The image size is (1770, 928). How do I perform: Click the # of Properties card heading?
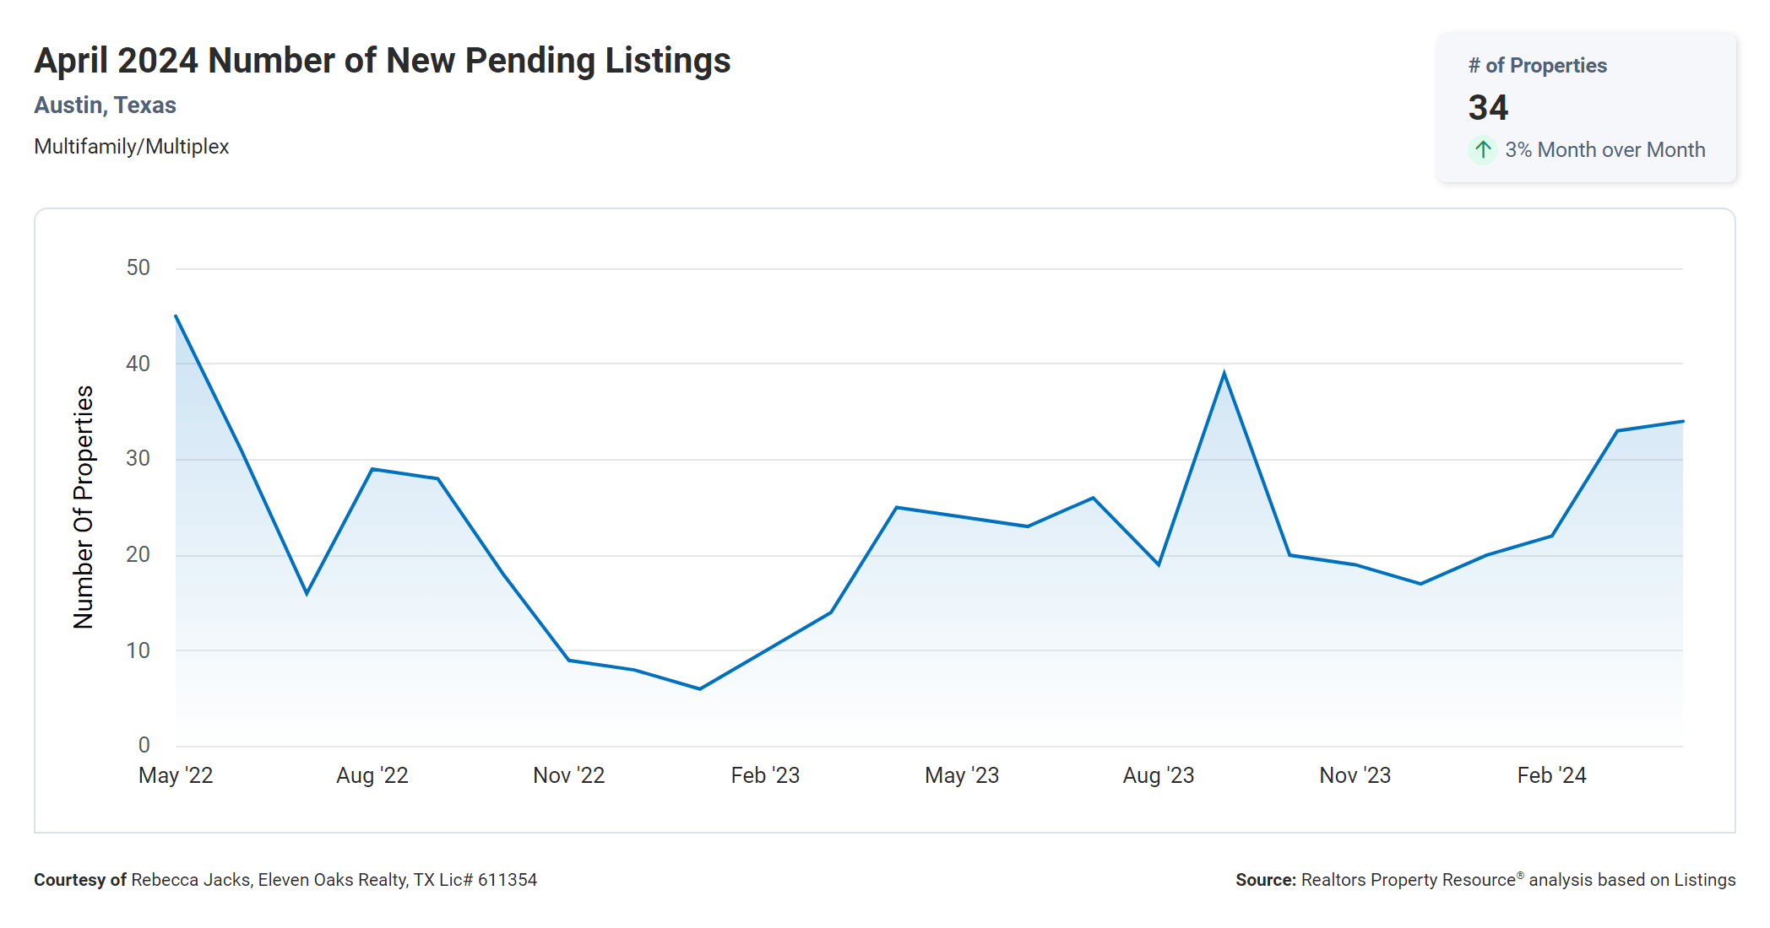coord(1537,66)
